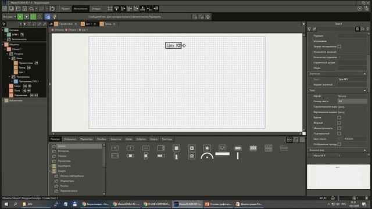
Task: Select the dice-pattern element in palette
Action: [192, 156]
